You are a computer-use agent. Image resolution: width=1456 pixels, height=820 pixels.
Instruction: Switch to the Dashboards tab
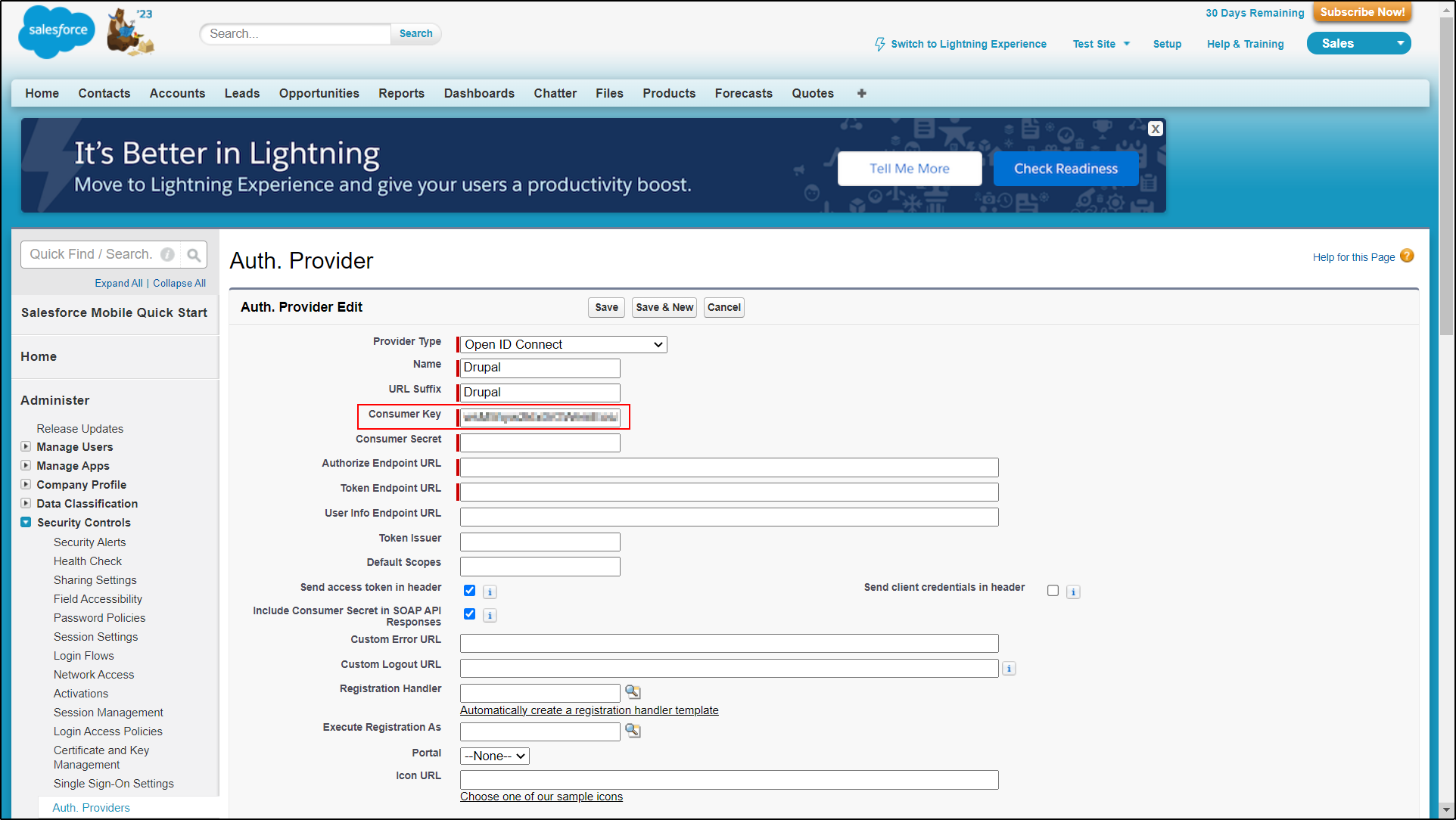point(478,93)
